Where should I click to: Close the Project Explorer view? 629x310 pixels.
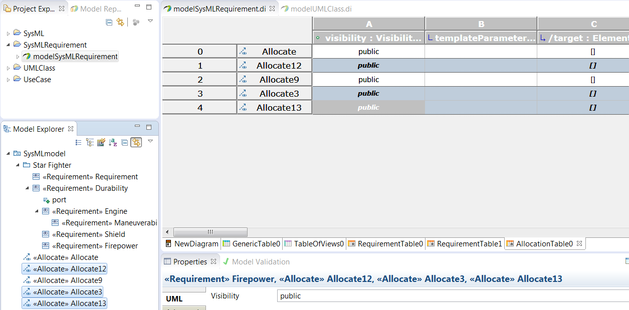click(62, 9)
